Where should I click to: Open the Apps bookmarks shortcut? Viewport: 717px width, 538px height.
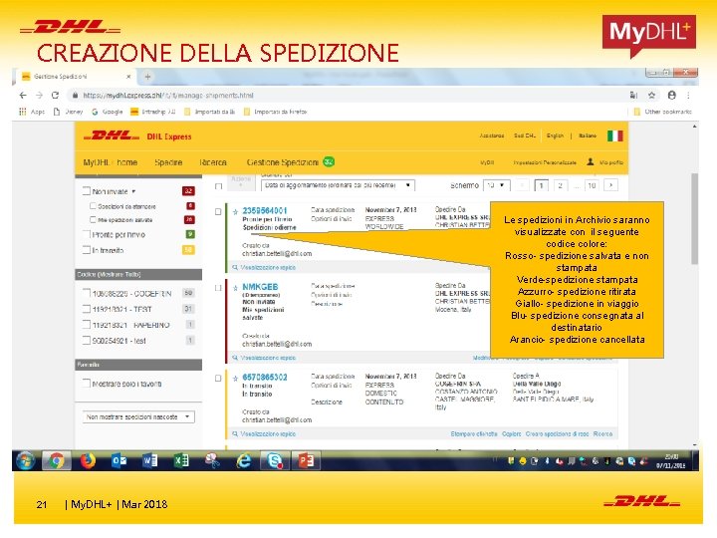(x=32, y=112)
